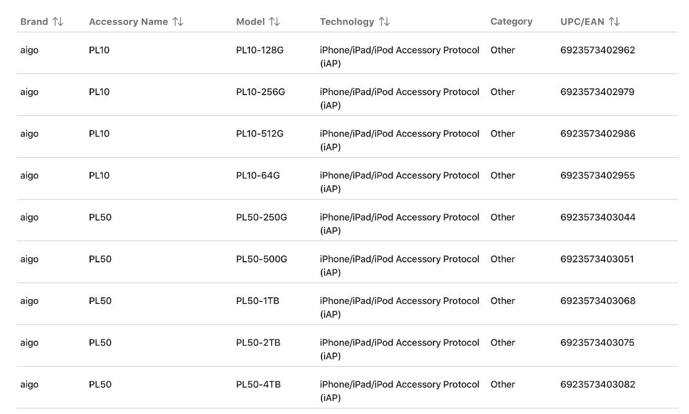Toggle sort order on Model column
The image size is (689, 414).
(x=275, y=22)
